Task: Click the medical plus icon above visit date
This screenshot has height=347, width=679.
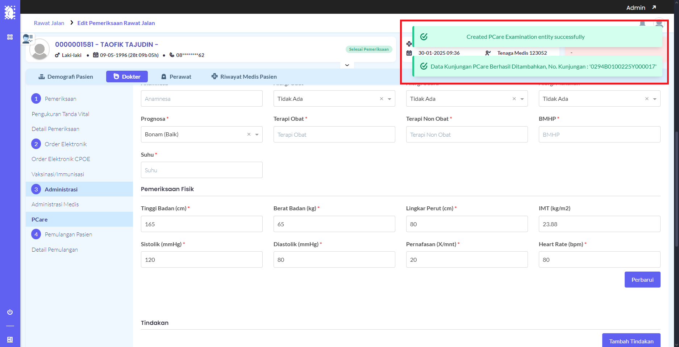Action: (409, 44)
